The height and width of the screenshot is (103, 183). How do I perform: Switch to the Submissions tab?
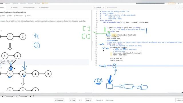pos(44,7)
